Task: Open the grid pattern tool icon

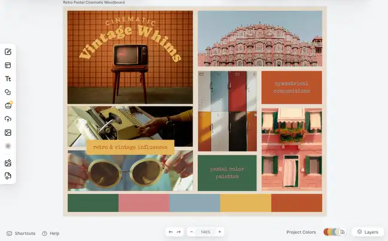Action: click(x=8, y=146)
